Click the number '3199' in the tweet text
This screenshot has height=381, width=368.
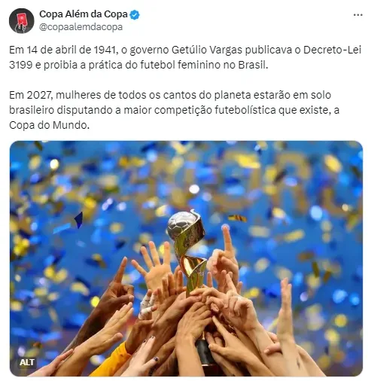21,65
